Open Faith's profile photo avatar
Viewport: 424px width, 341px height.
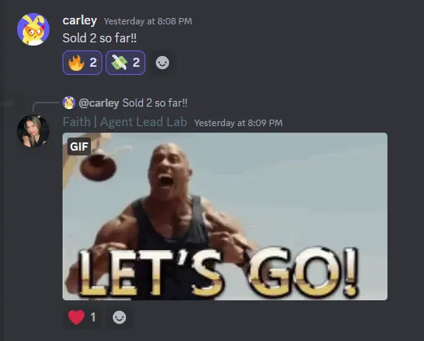[33, 131]
